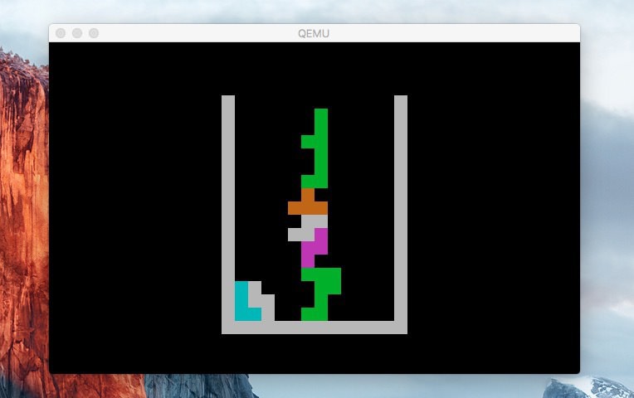Click the close button of QEMU window

tap(61, 33)
